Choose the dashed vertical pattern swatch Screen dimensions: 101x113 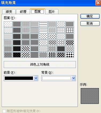pyautogui.click(x=43, y=43)
